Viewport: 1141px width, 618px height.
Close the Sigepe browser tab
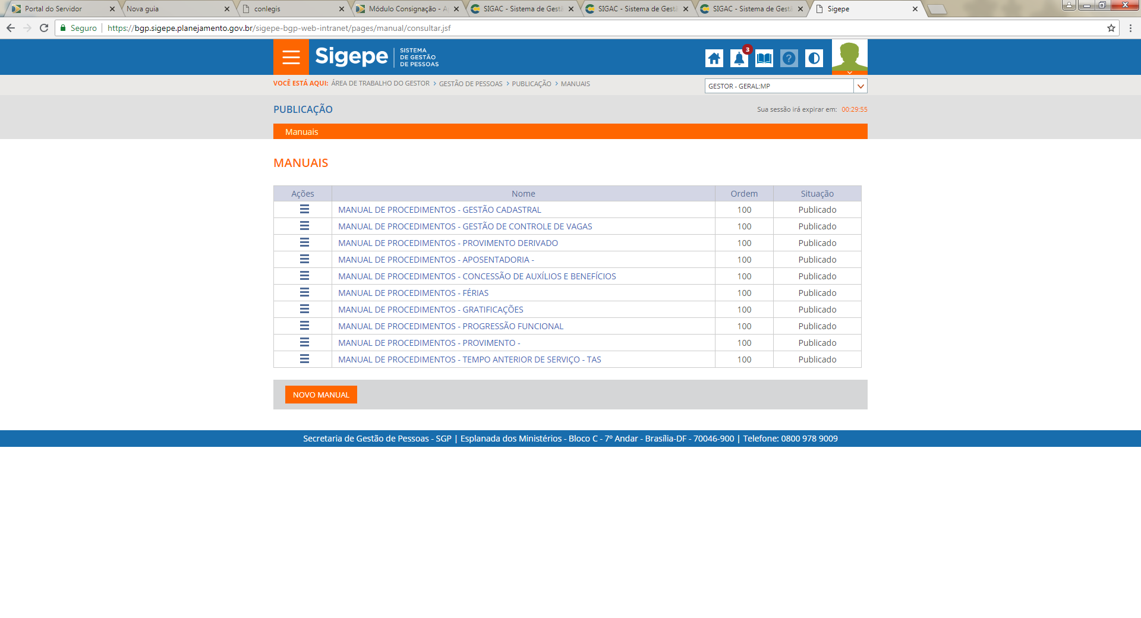pos(915,9)
